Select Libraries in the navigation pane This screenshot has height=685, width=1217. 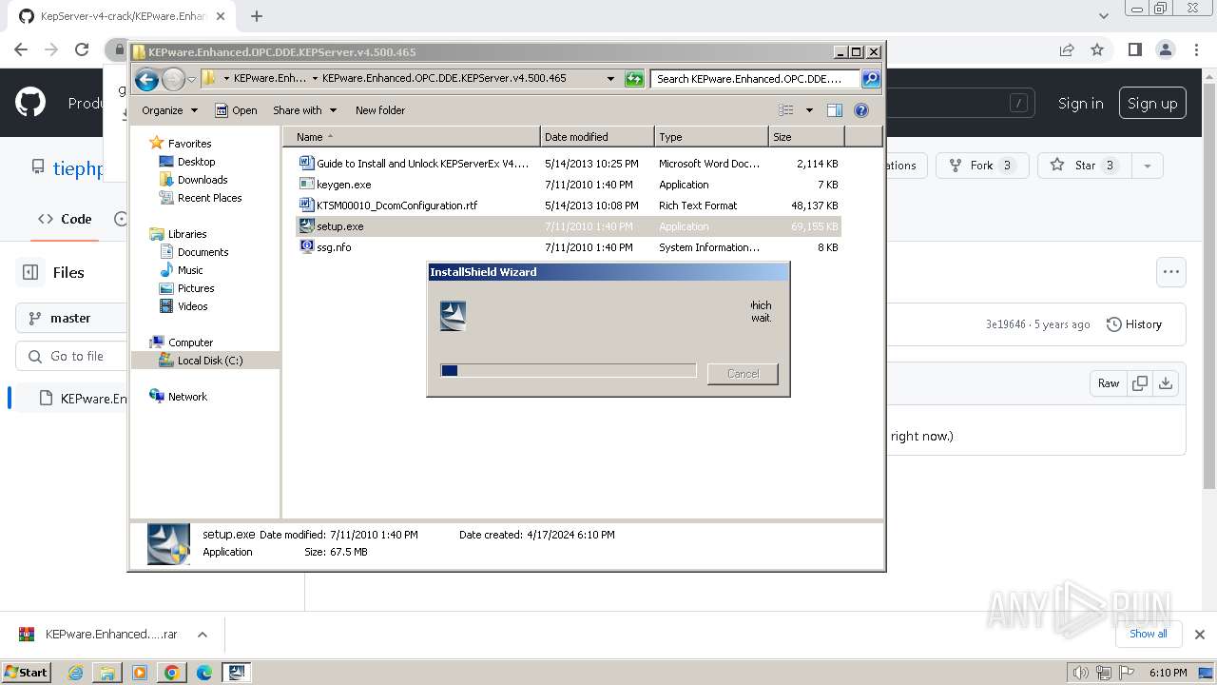(x=187, y=234)
